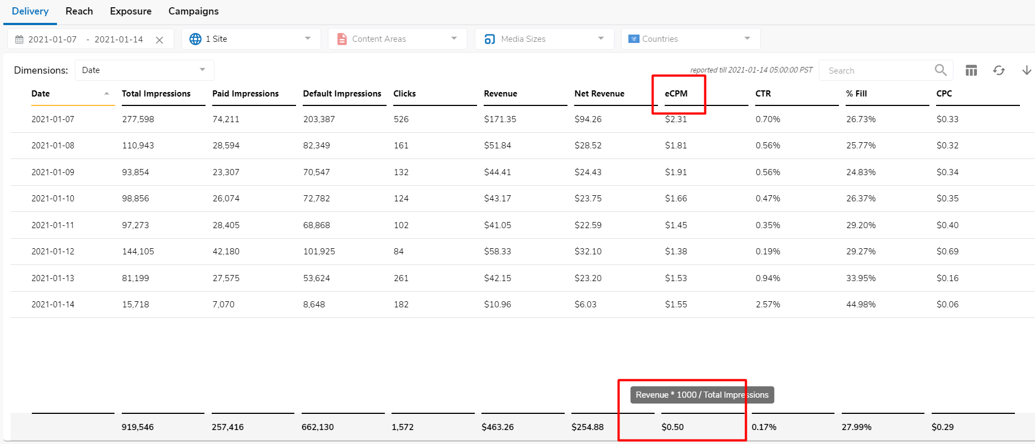Screen dimensions: 1035x444
Task: Click the globe icon in Site filter
Action: pos(195,39)
